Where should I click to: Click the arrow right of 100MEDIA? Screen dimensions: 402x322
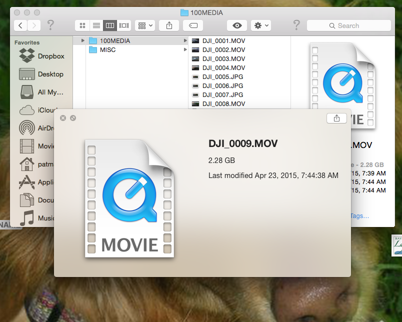point(185,40)
